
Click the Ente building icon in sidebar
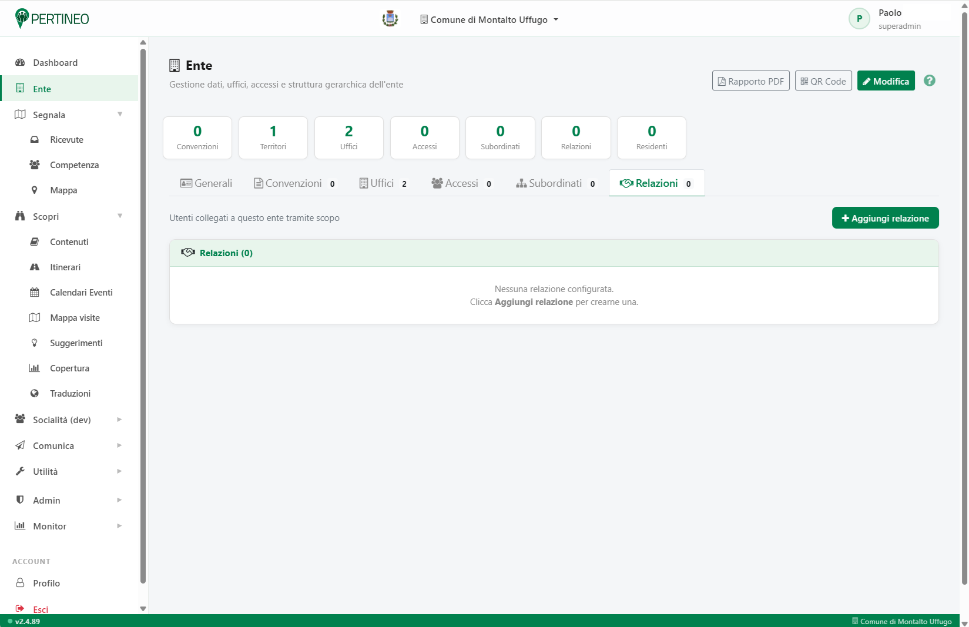tap(20, 88)
